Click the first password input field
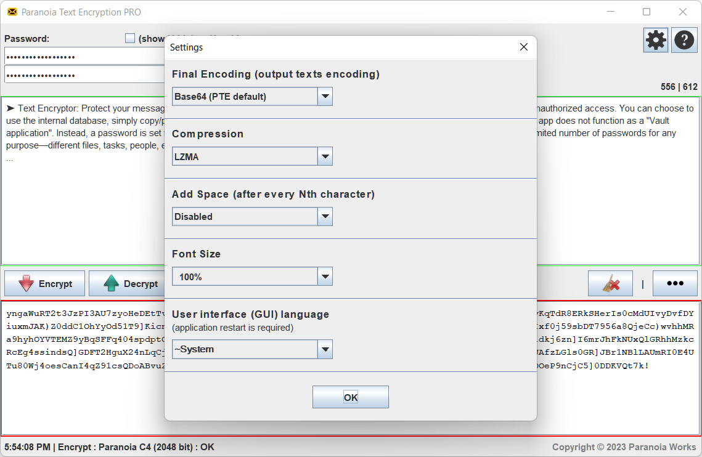 (x=74, y=56)
